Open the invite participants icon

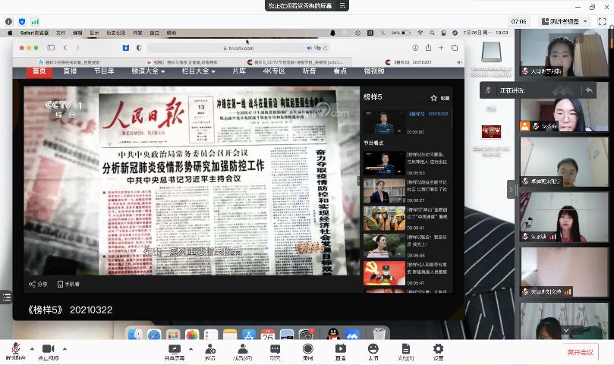coord(210,352)
